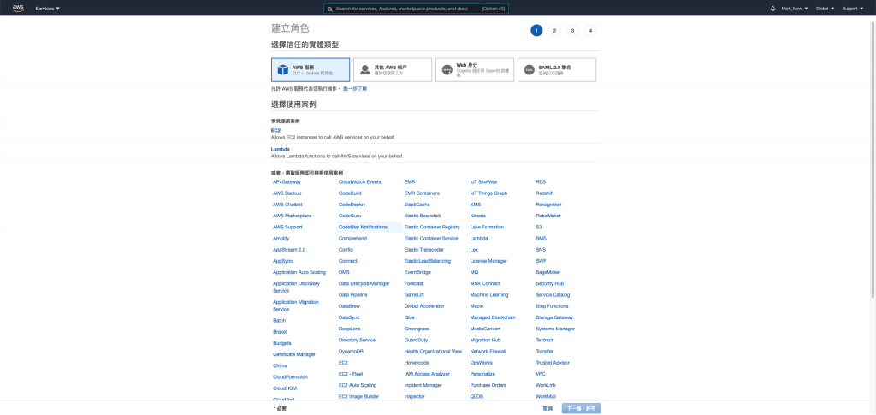Select EC2 Auto Scaling service

click(x=358, y=385)
